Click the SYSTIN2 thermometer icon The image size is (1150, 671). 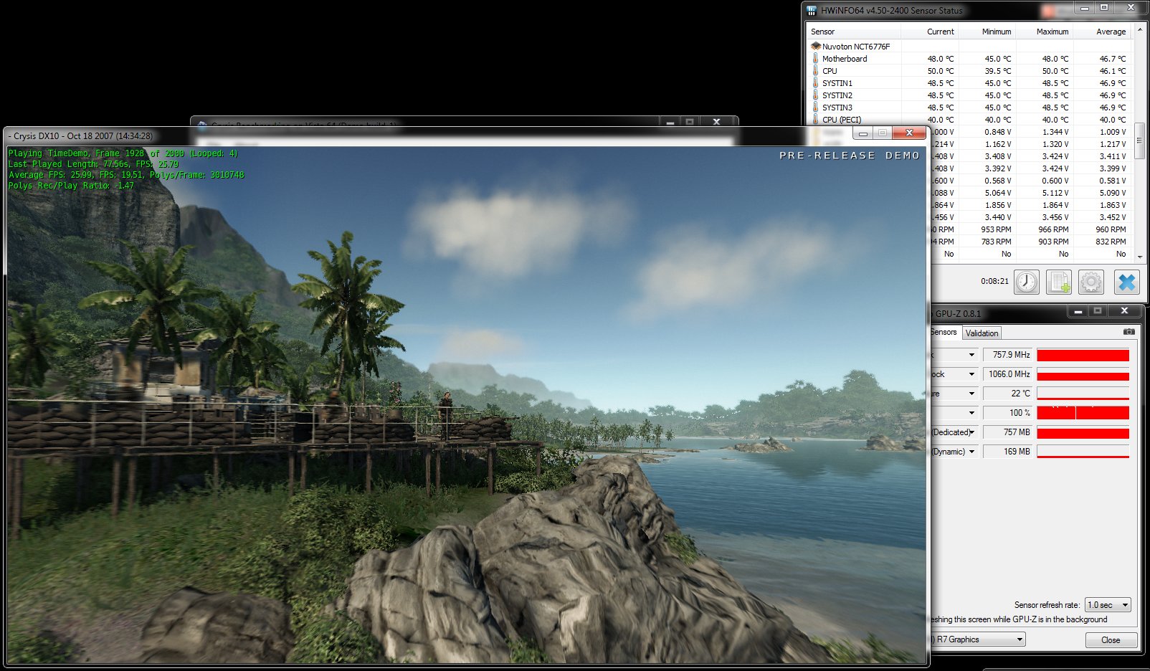pos(815,95)
